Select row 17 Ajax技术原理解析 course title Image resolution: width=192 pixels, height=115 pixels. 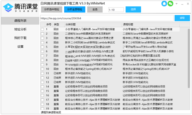point(148,100)
